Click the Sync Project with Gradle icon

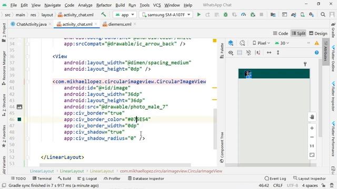pos(293,15)
